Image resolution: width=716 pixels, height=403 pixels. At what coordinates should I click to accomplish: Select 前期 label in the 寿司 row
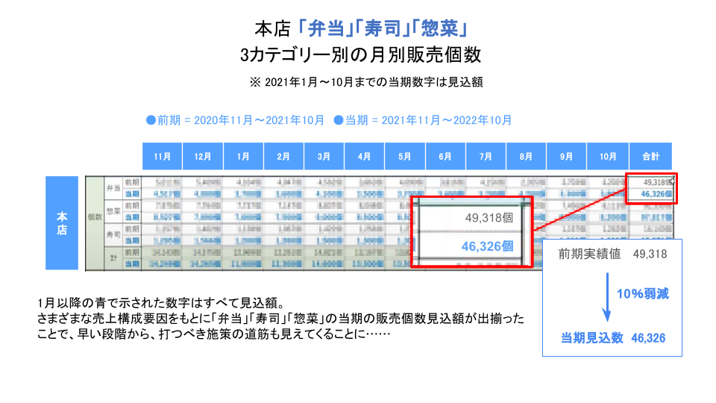[x=132, y=229]
